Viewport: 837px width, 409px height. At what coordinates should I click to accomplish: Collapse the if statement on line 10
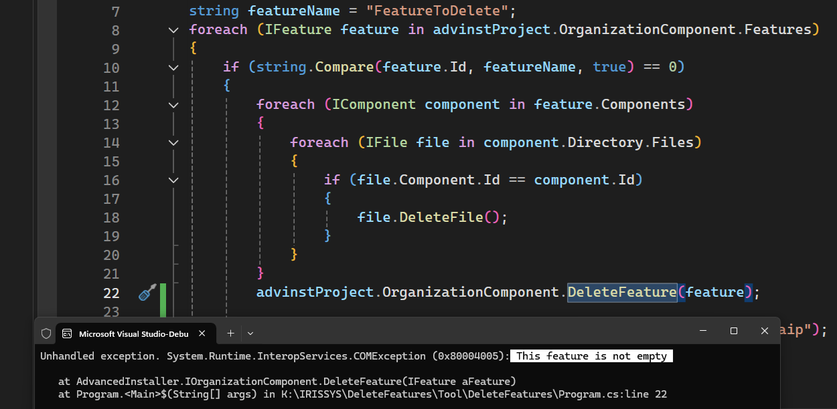(173, 67)
